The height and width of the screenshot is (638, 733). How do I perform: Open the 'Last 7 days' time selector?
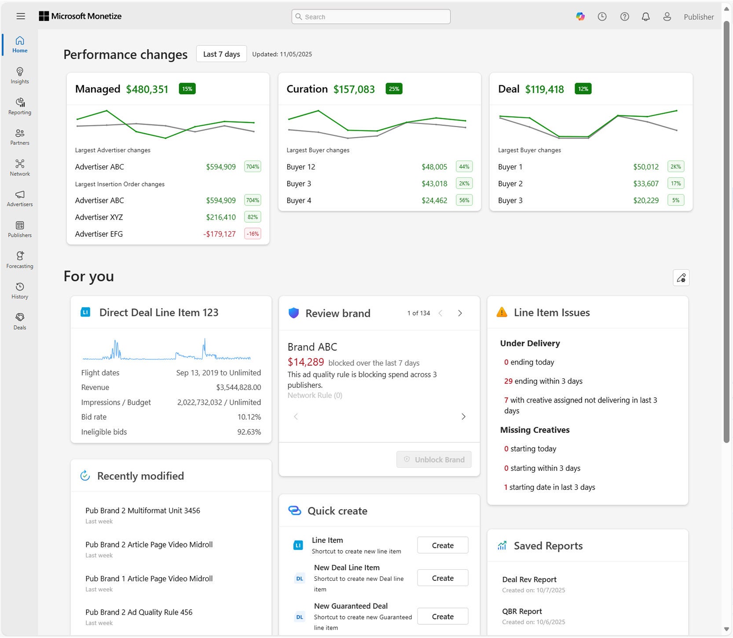[x=221, y=54]
